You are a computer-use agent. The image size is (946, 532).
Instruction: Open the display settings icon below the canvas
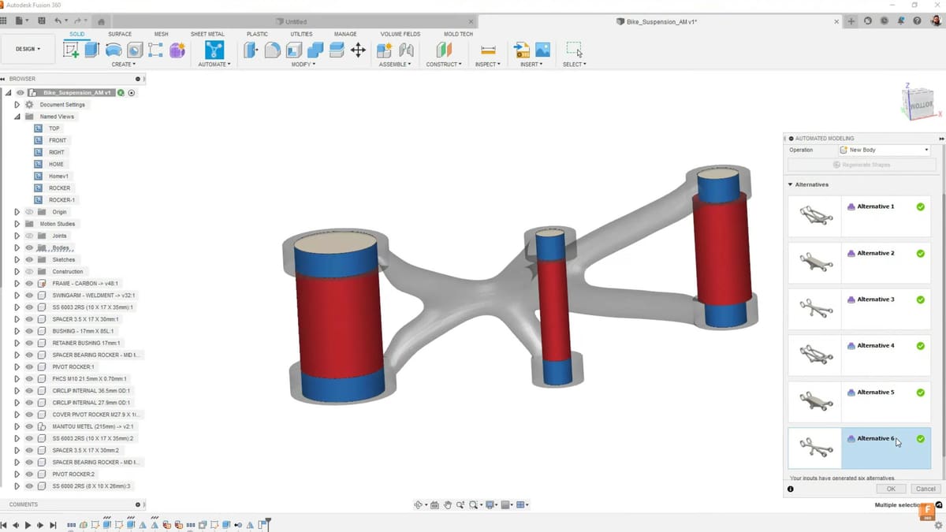[x=490, y=504]
